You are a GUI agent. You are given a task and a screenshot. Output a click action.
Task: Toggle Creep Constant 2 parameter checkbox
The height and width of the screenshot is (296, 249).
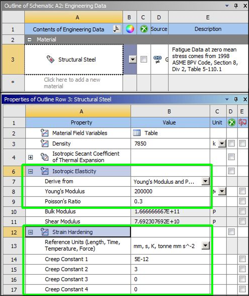pos(242,269)
